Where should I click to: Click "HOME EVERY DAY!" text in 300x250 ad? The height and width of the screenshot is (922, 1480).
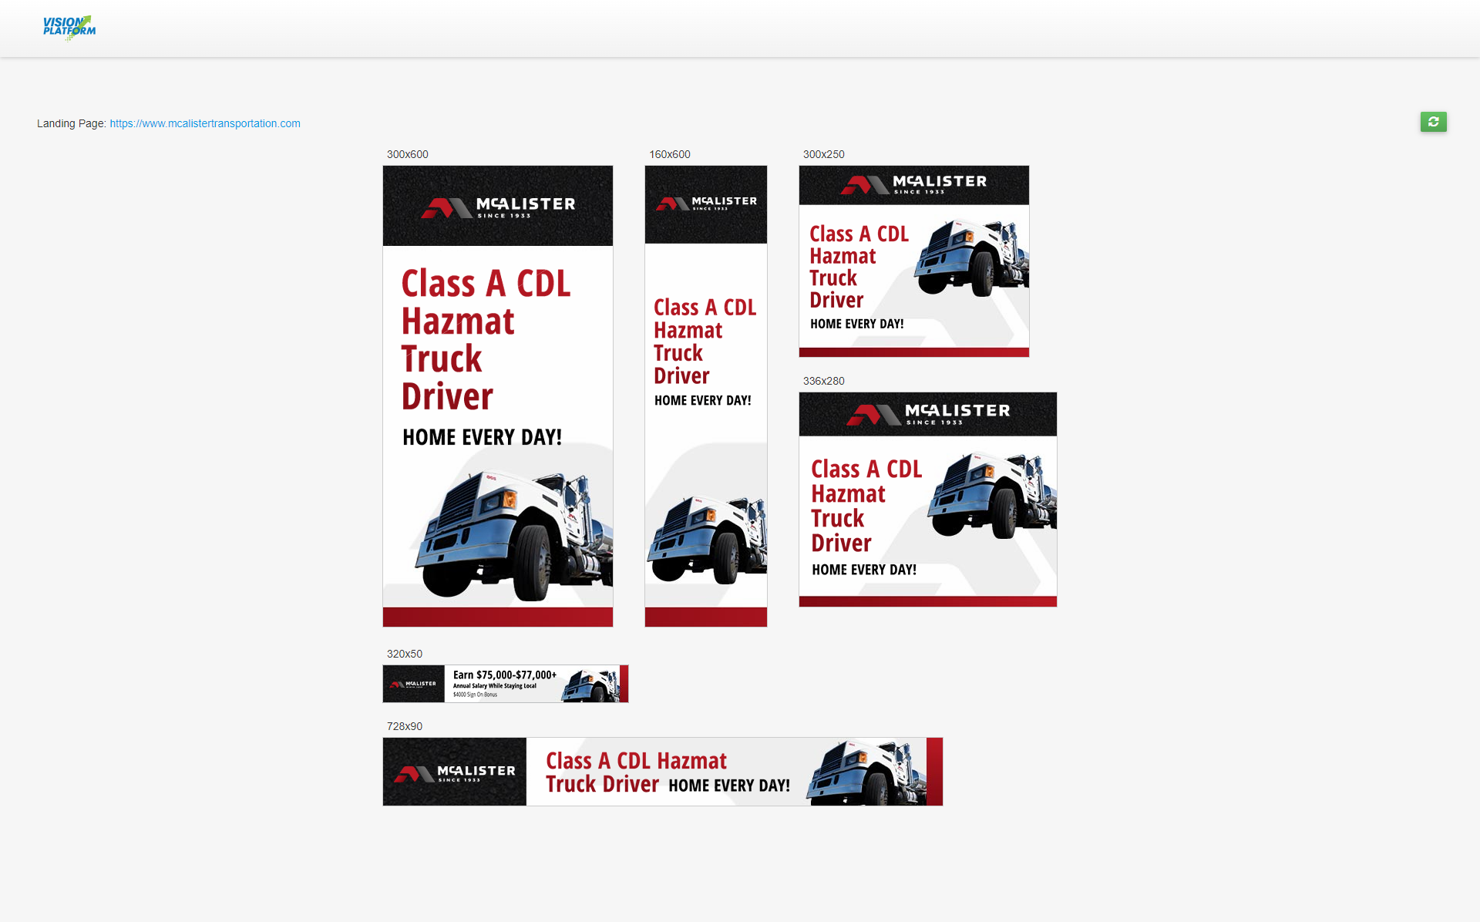click(856, 324)
